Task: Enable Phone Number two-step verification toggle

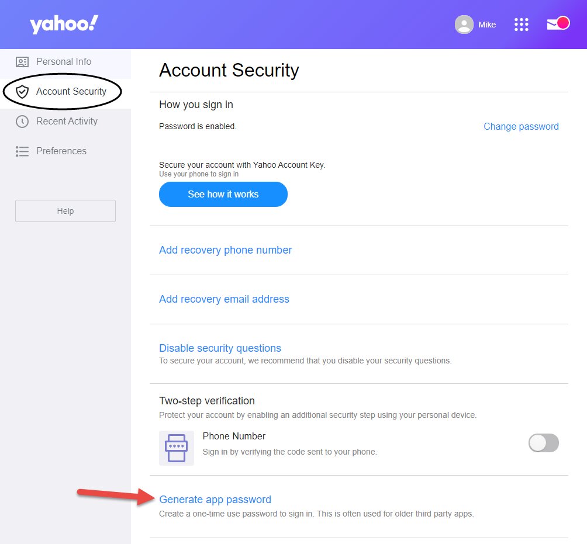Action: (543, 443)
